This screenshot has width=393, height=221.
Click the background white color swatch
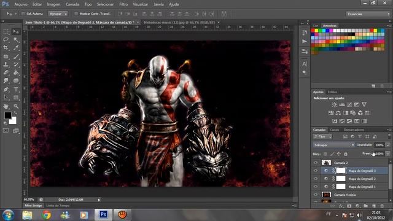coord(14,122)
